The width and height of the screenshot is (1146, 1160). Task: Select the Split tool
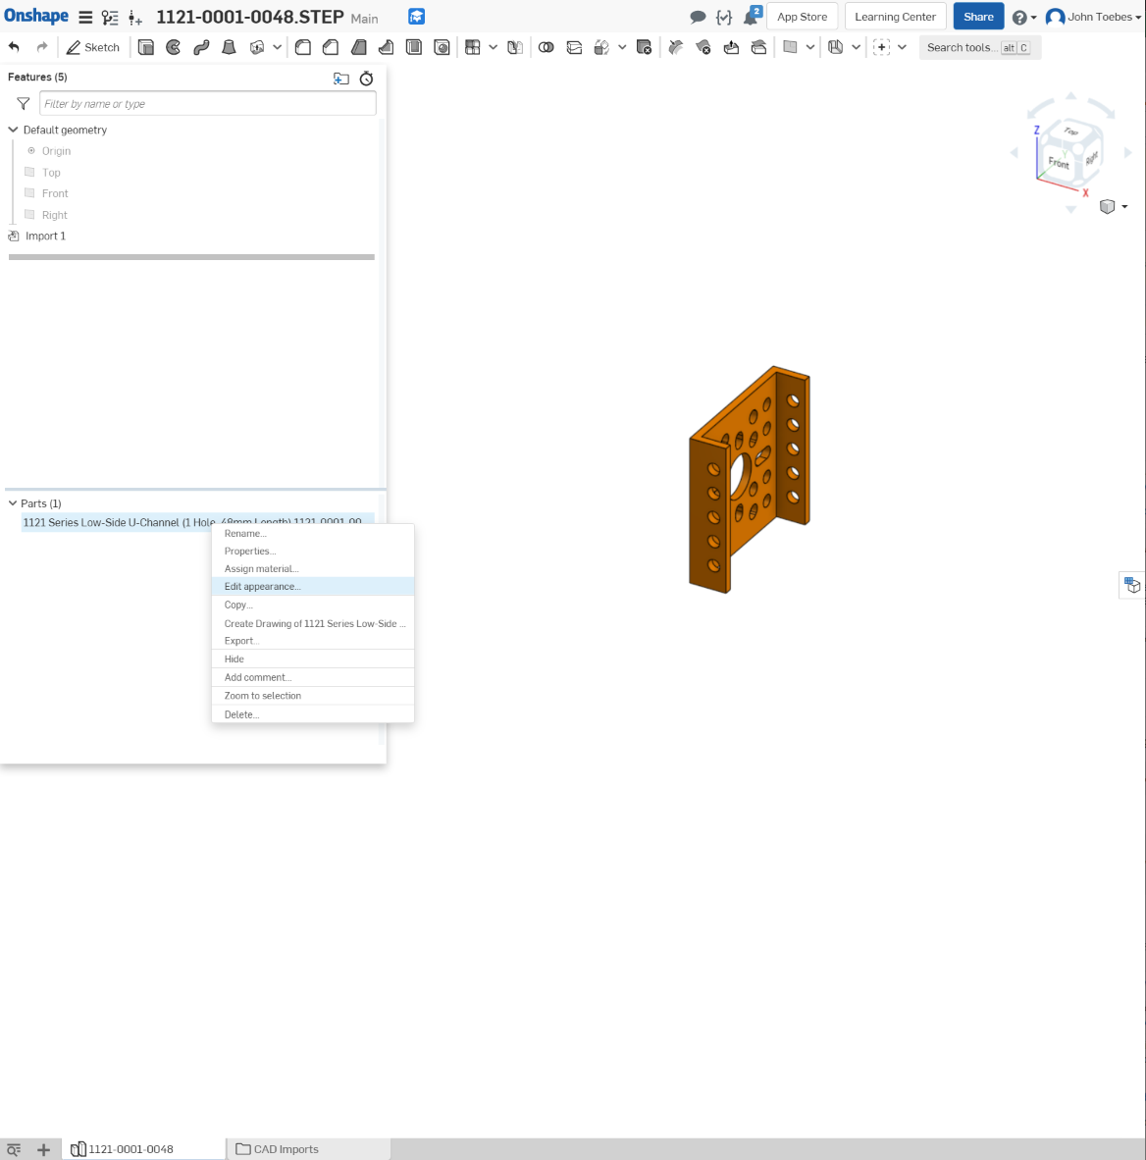click(x=574, y=47)
